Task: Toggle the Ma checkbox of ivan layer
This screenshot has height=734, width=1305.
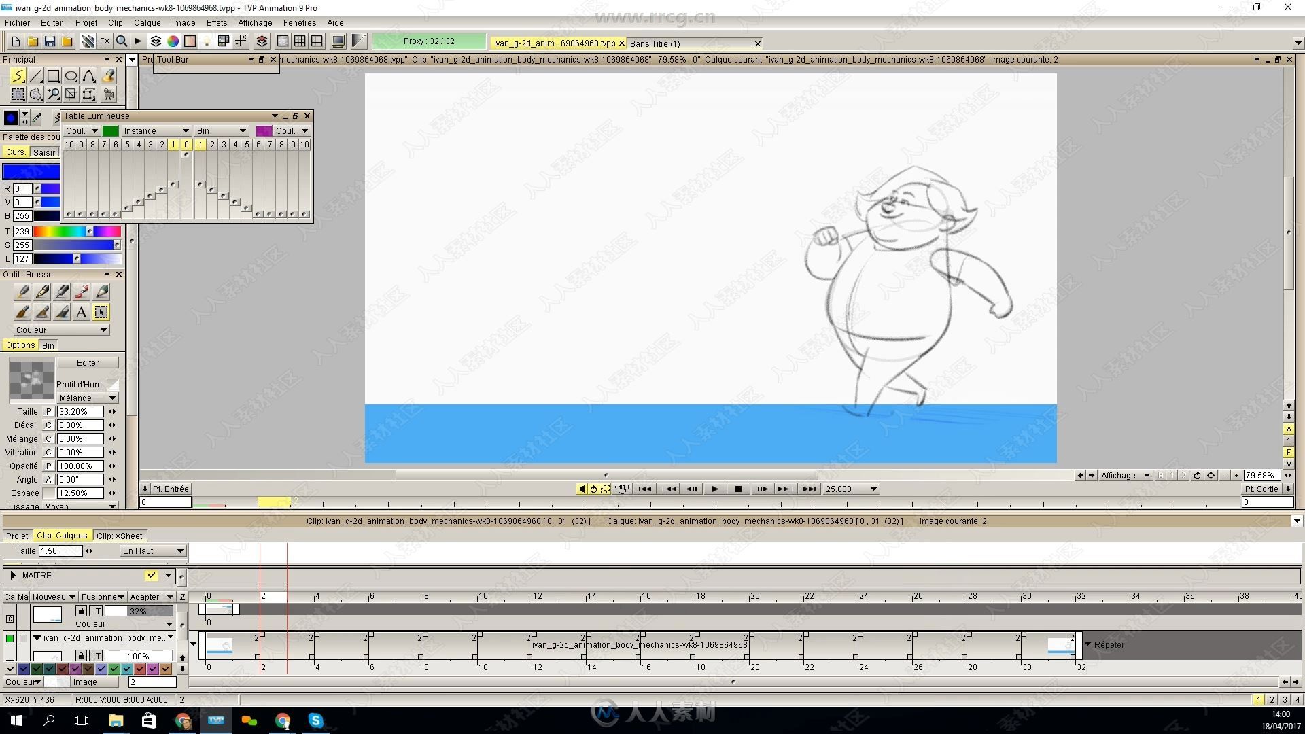Action: (x=23, y=638)
